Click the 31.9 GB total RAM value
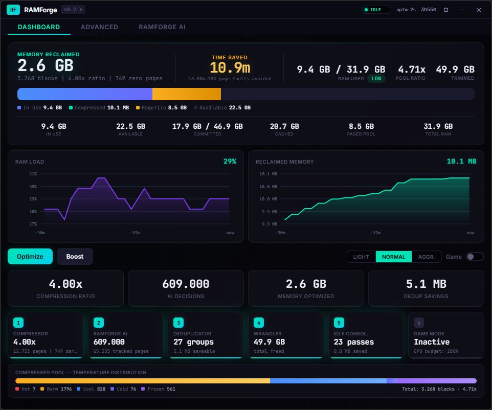 438,126
